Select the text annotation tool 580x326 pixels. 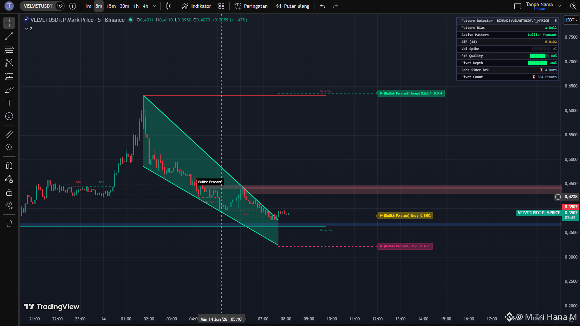coord(9,103)
